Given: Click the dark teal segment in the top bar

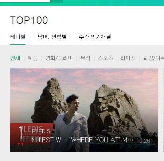Looking at the screenshot, I should click(x=56, y=1).
